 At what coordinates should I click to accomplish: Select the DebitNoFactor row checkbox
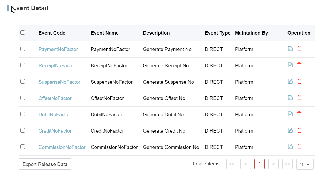(23, 114)
